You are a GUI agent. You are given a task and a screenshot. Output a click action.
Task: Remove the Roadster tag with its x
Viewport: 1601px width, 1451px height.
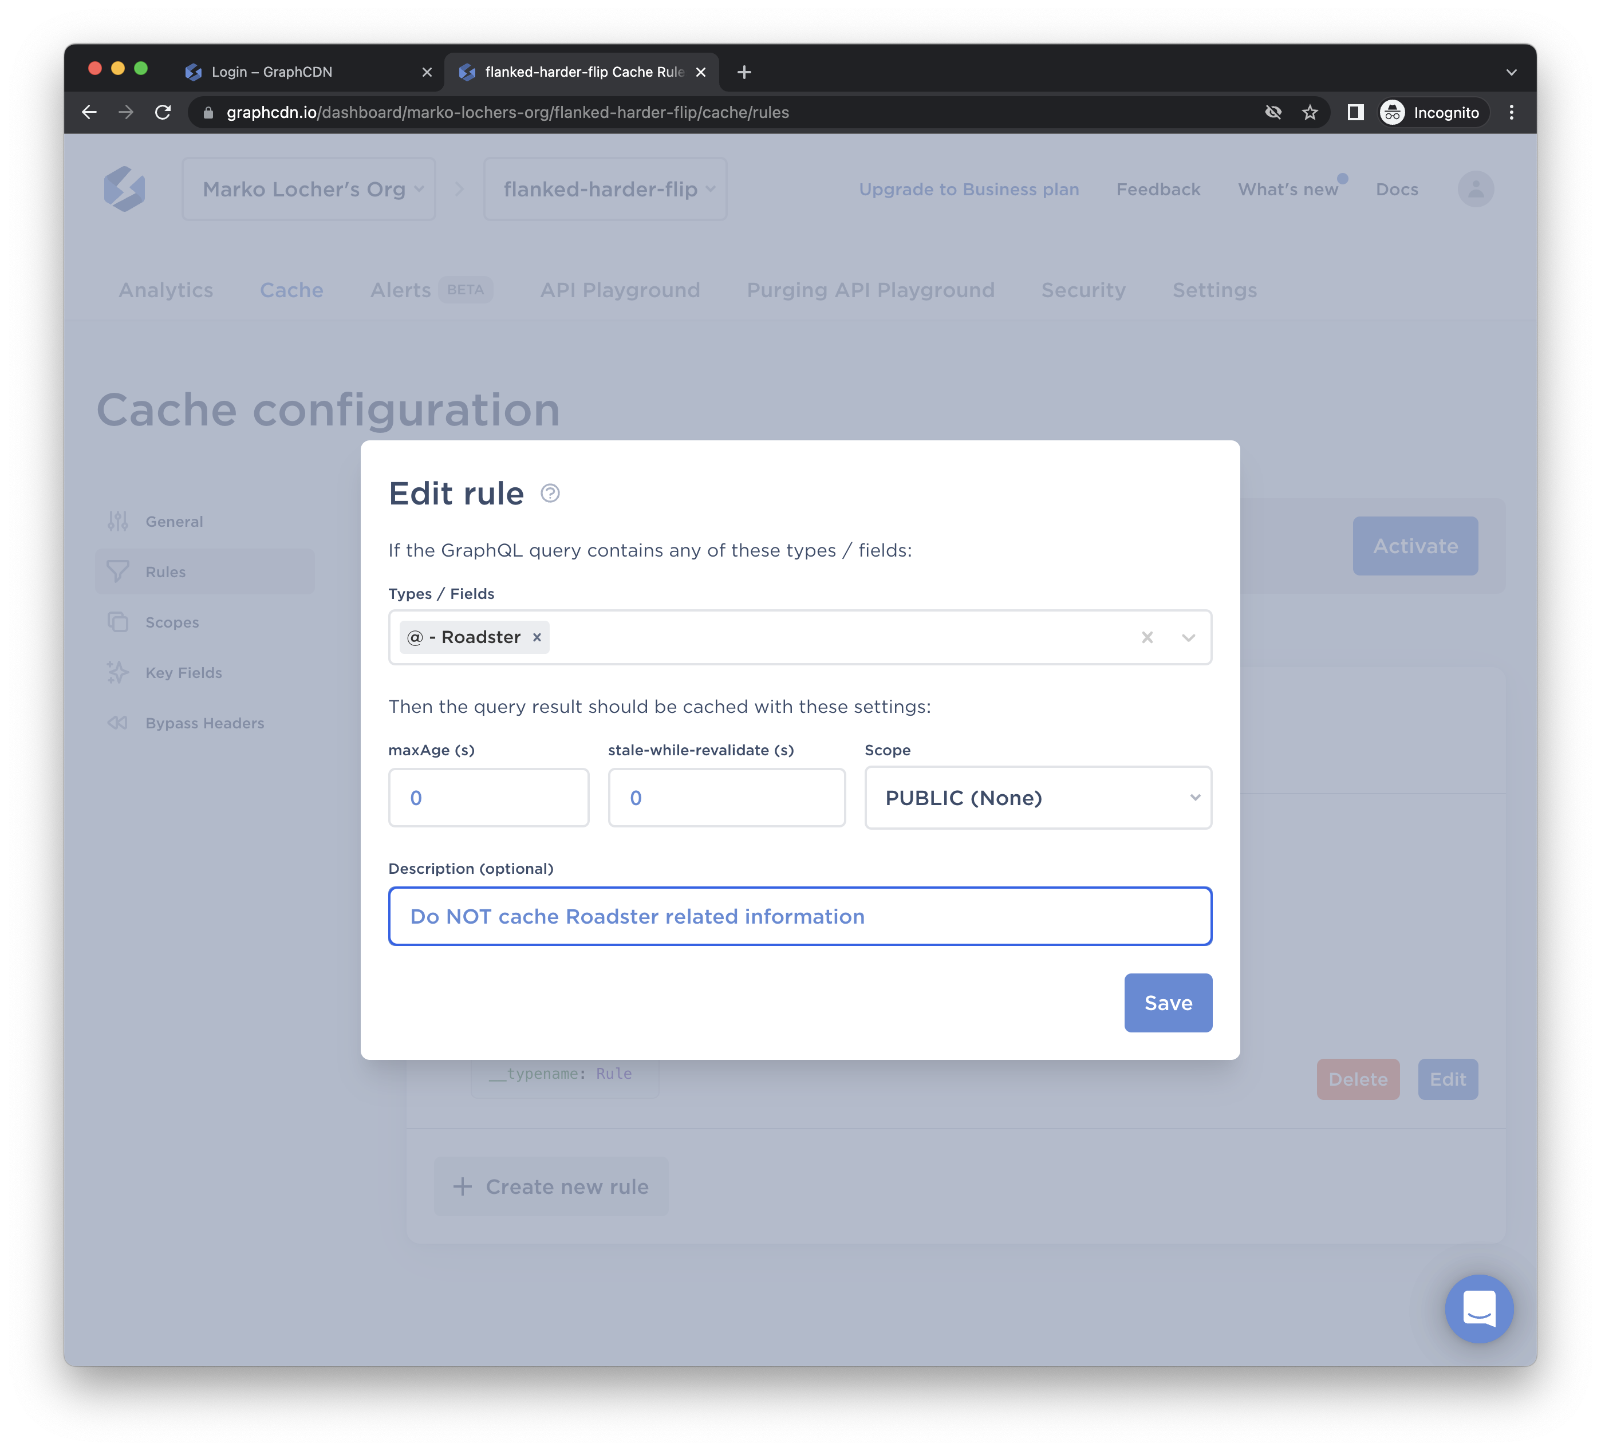(x=537, y=637)
